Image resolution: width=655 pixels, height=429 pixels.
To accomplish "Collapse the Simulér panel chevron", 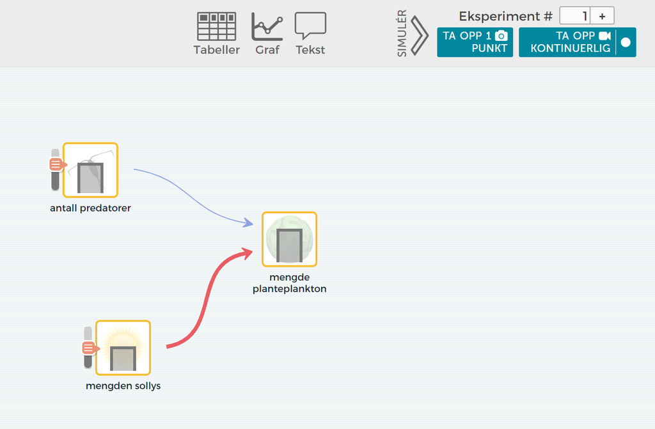I will click(x=419, y=35).
